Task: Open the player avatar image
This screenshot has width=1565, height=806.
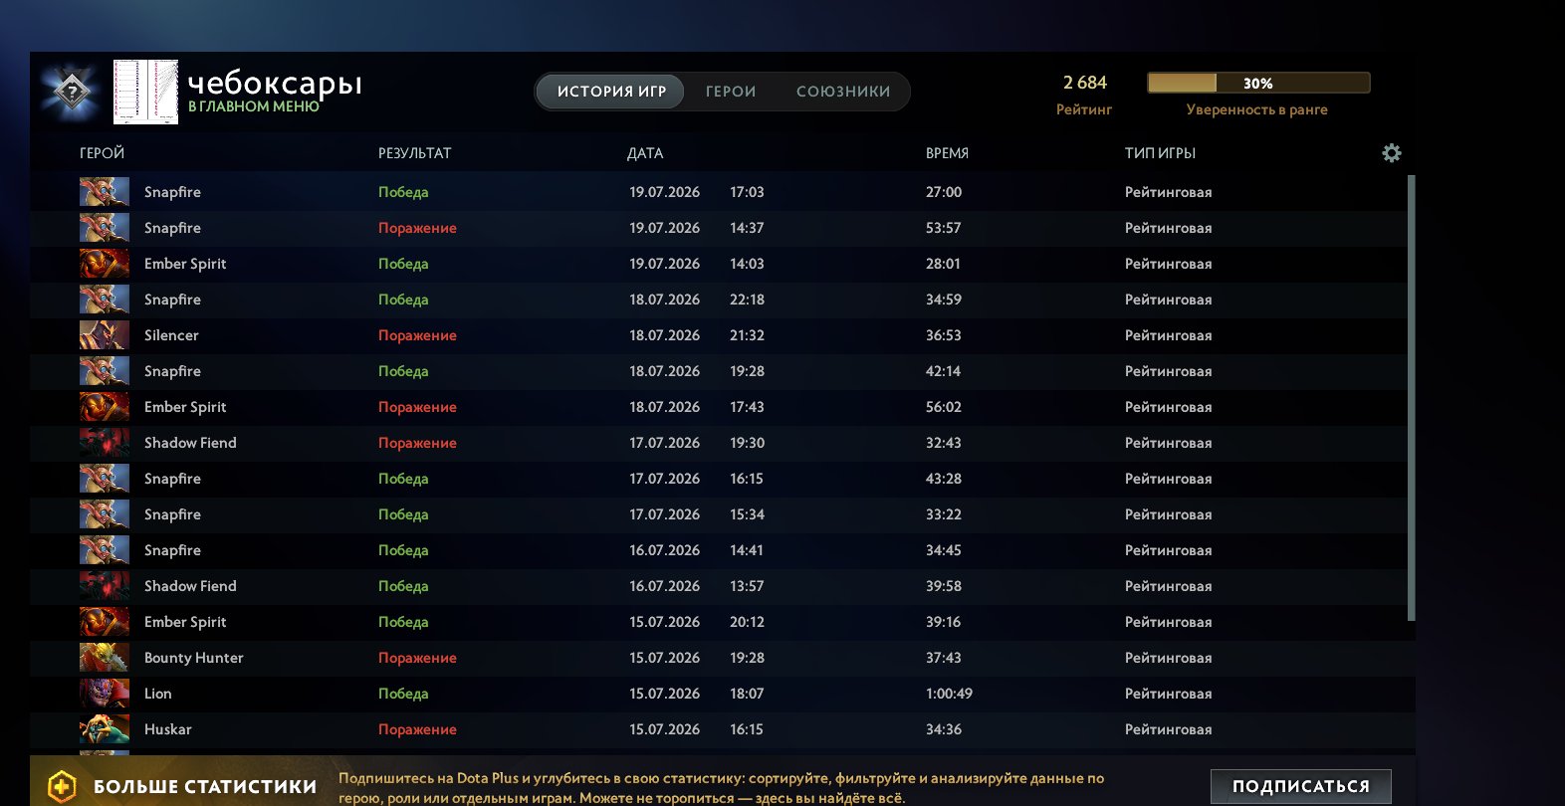Action: 145,92
